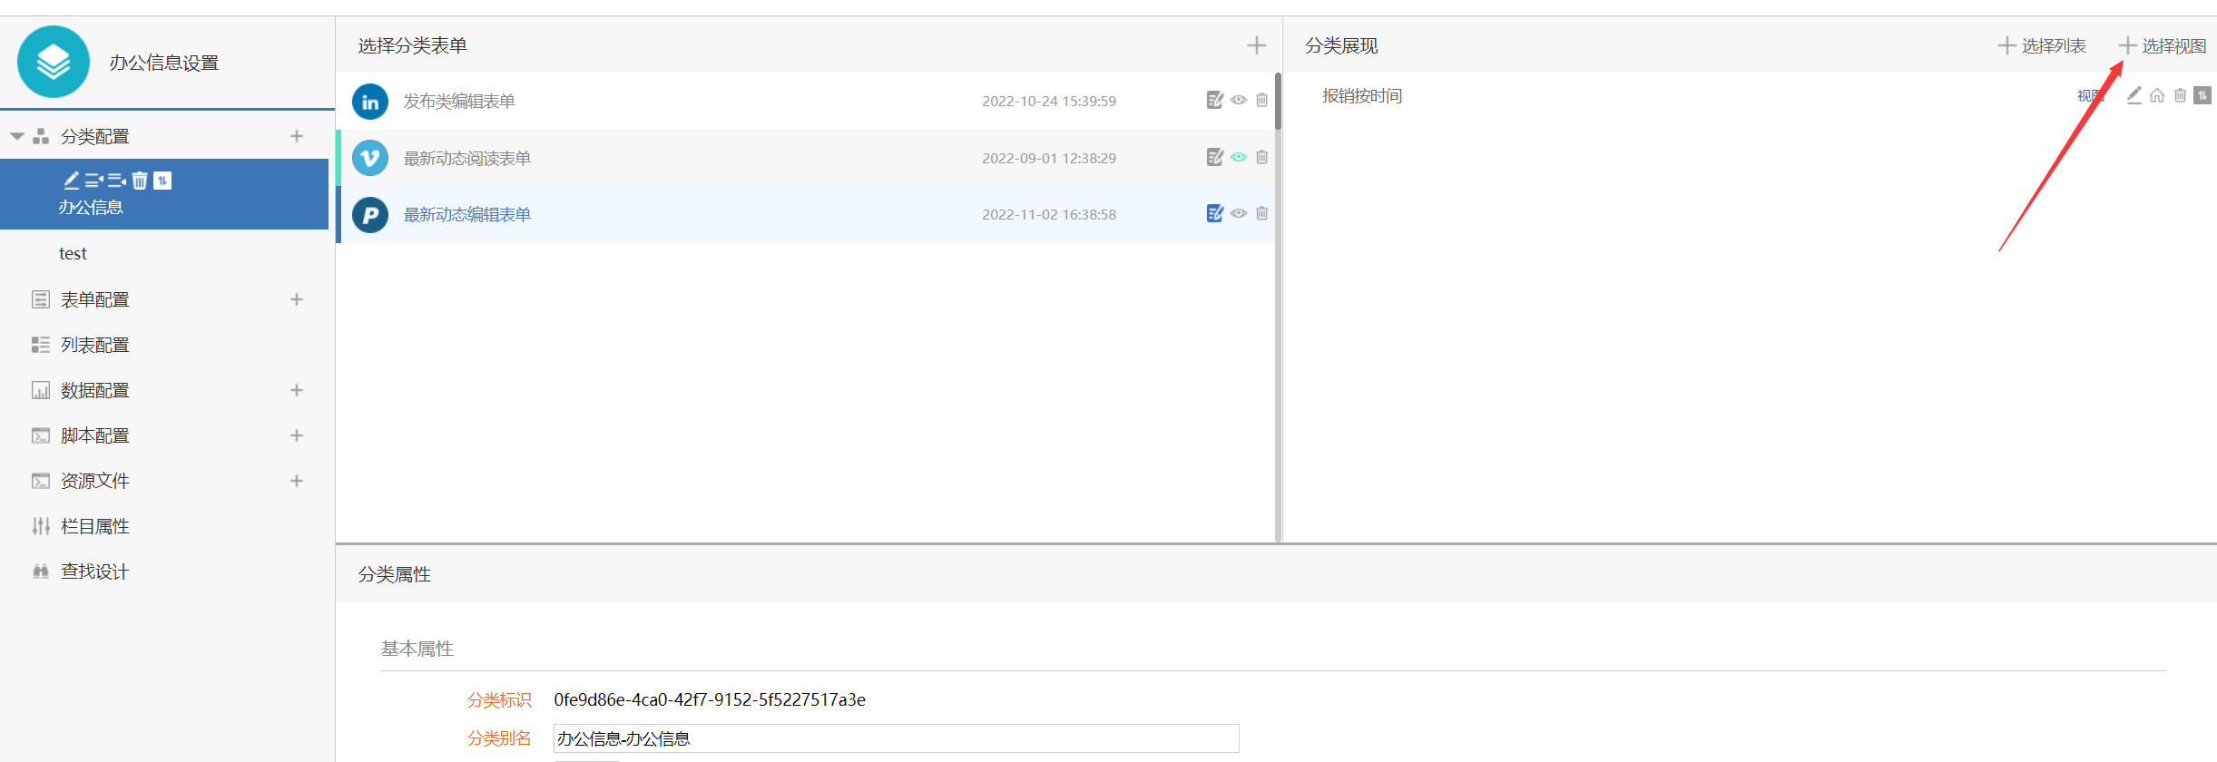Select the 发布类编辑表单 row
The width and height of the screenshot is (2217, 762).
(x=805, y=101)
